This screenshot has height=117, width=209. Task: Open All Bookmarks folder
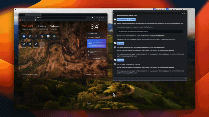(103, 20)
